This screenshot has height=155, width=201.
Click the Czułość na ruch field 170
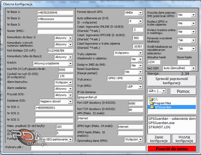point(66,76)
